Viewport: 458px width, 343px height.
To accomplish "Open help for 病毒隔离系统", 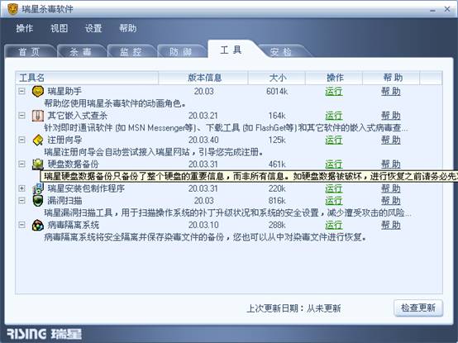I will pos(391,225).
